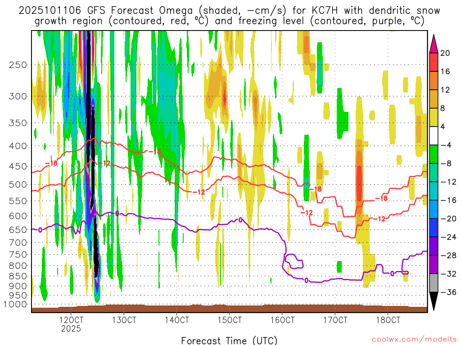The image size is (461, 345).
Task: Click the orange swatch between 12 and 16 in colorbar
Action: click(x=434, y=81)
